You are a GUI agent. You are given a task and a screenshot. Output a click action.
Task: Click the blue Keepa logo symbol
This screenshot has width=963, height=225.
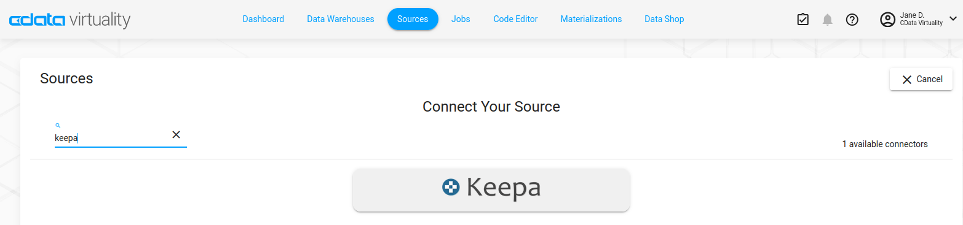coord(451,187)
